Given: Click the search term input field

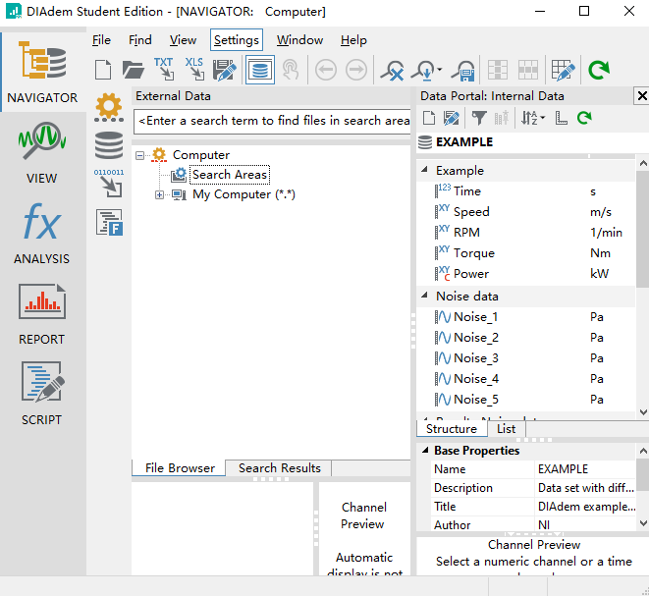Looking at the screenshot, I should pos(273,121).
